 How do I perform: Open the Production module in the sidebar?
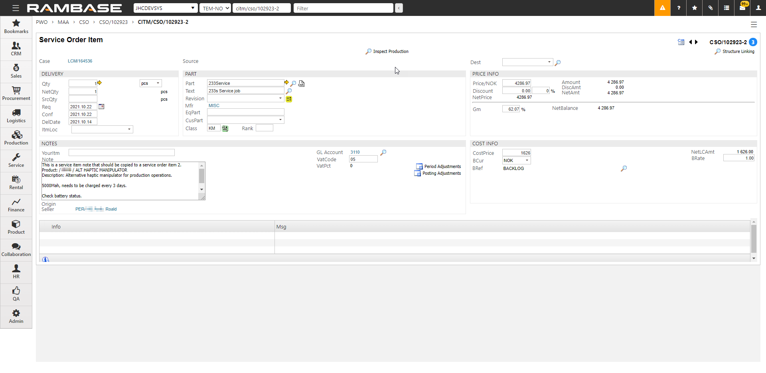click(16, 138)
